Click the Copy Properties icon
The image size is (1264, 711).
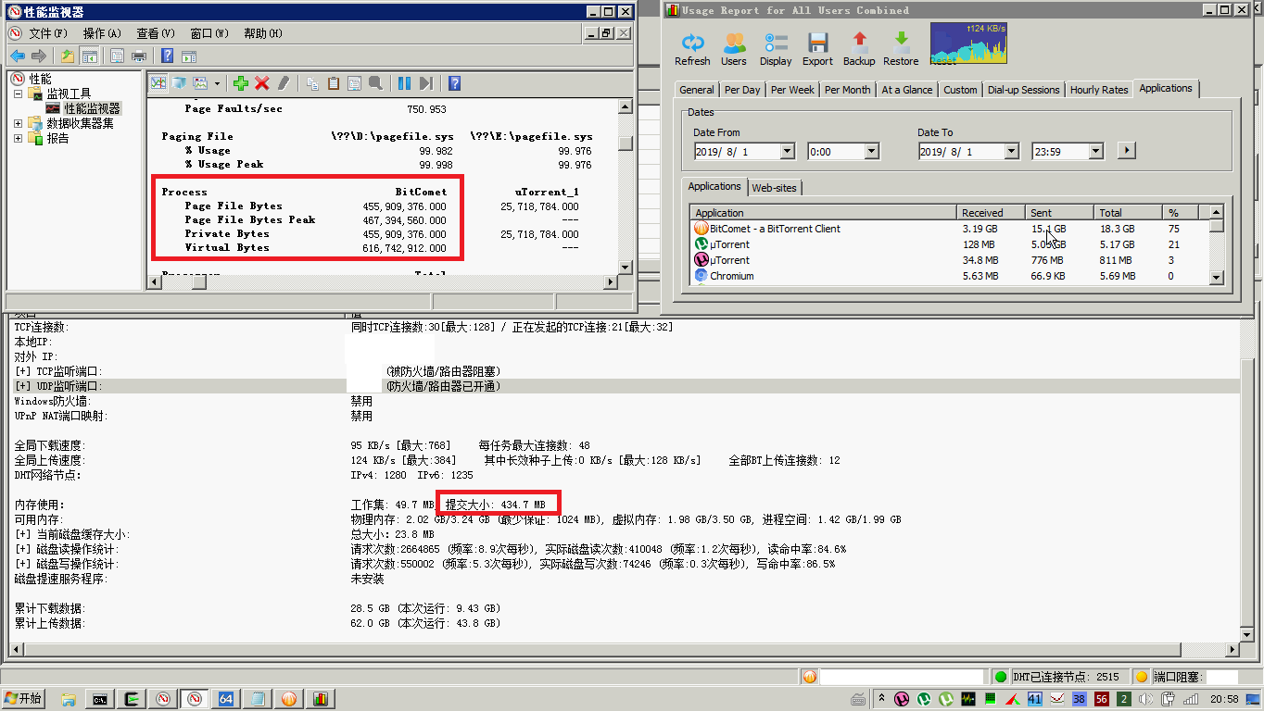[312, 83]
